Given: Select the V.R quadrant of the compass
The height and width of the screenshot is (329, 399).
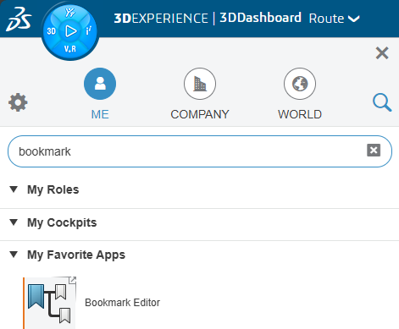Looking at the screenshot, I should 70,49.
